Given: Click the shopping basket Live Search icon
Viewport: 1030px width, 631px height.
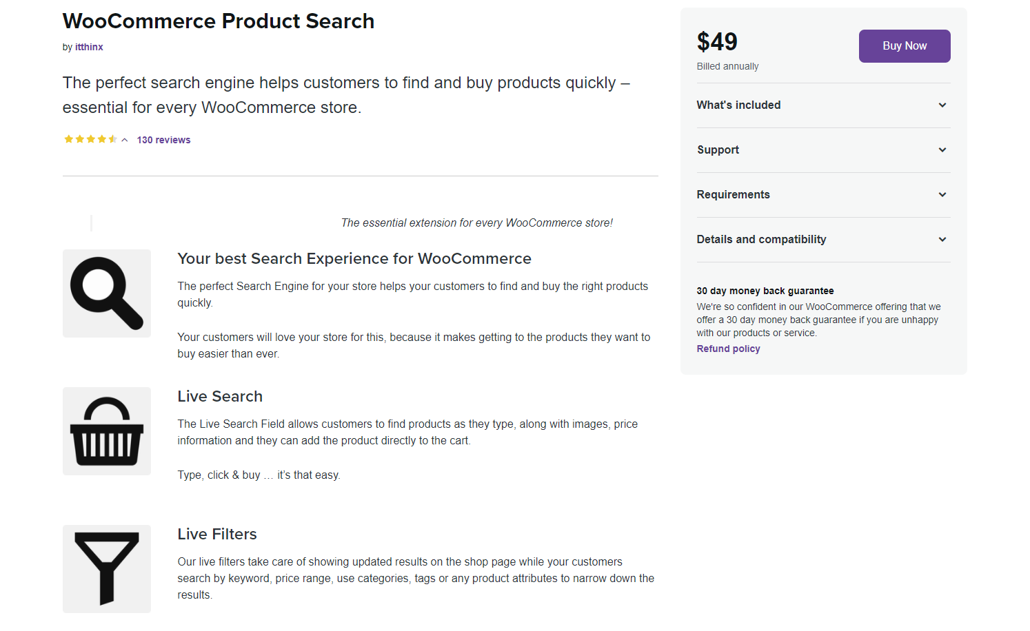Looking at the screenshot, I should tap(107, 431).
